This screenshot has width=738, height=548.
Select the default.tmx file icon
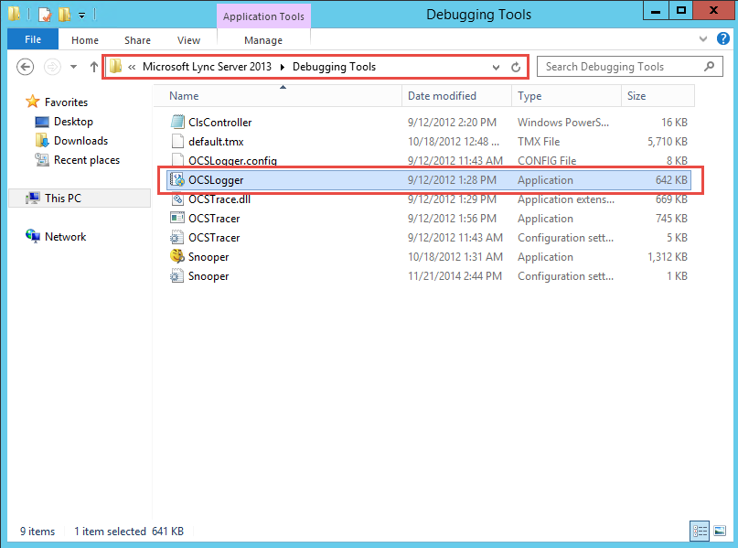click(x=177, y=141)
